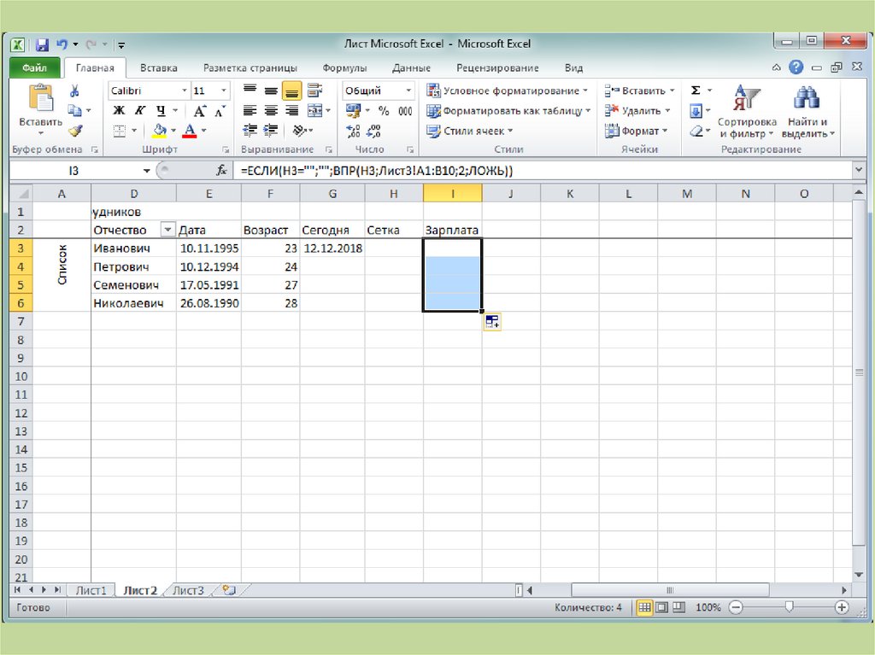Screen dimensions: 875x655
Task: Toggle center horizontal text alignment
Action: click(271, 111)
